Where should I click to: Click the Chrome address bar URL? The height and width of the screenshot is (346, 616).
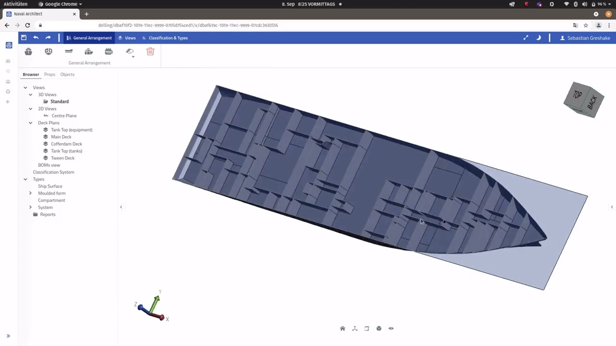click(x=188, y=25)
